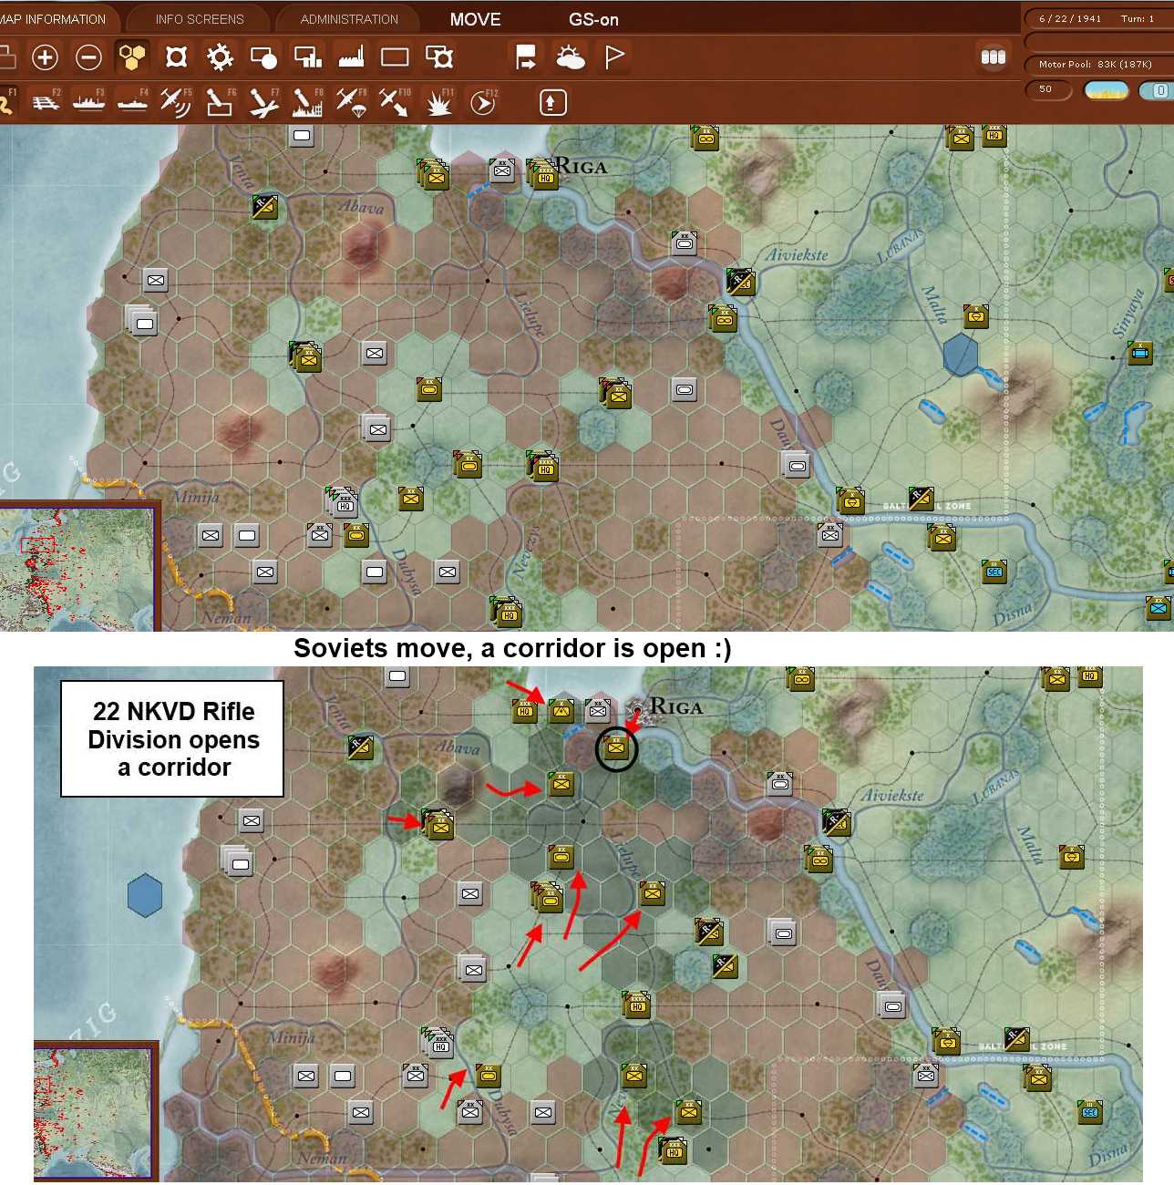Click the sky-and-wheat weather indicator pill

point(1107,90)
